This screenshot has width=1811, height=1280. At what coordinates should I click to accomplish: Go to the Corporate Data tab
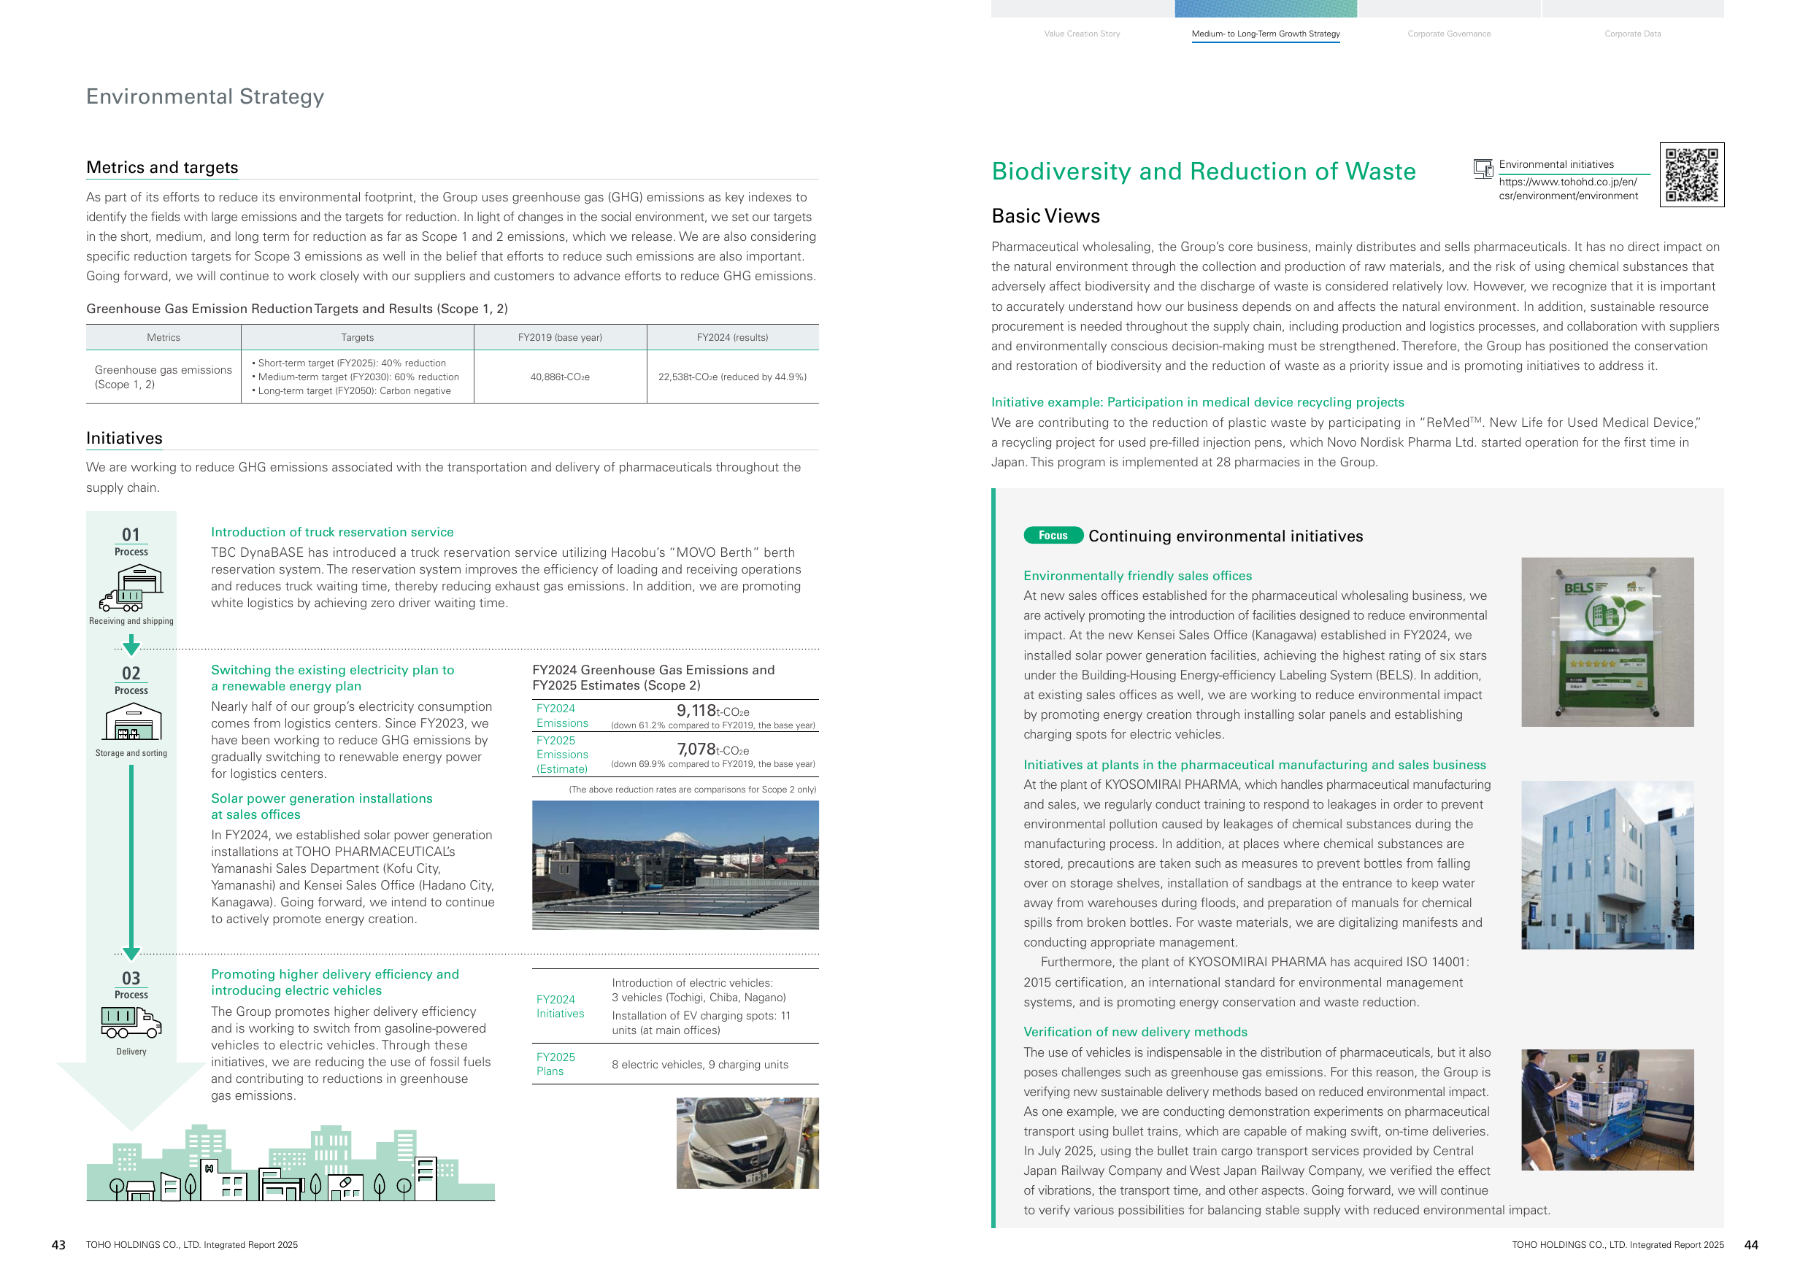[x=1632, y=34]
